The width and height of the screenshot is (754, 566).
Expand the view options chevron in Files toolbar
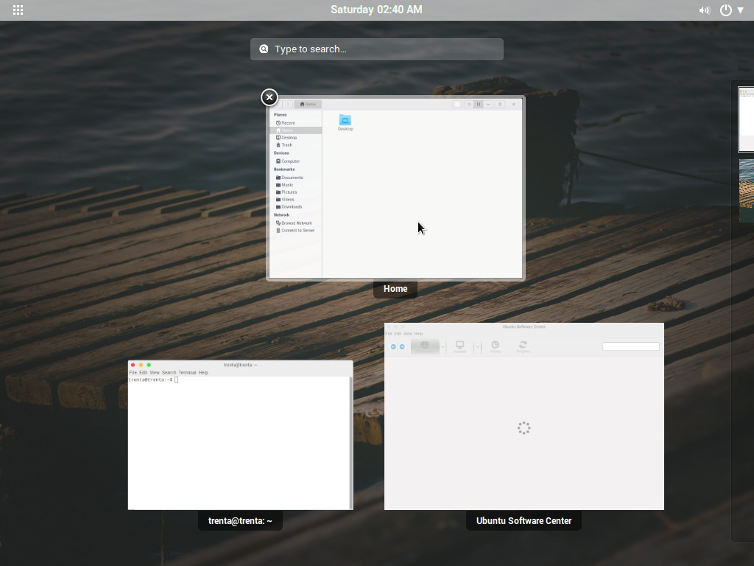488,104
